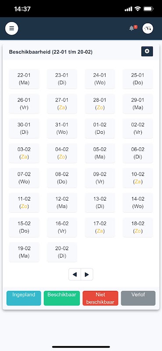This screenshot has height=351, width=162.
Task: Open day 14-02 (Wo)
Action: point(137,203)
